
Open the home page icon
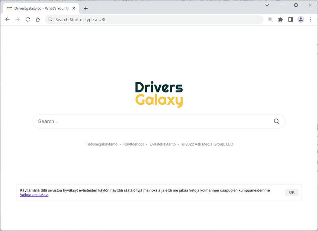click(x=38, y=19)
